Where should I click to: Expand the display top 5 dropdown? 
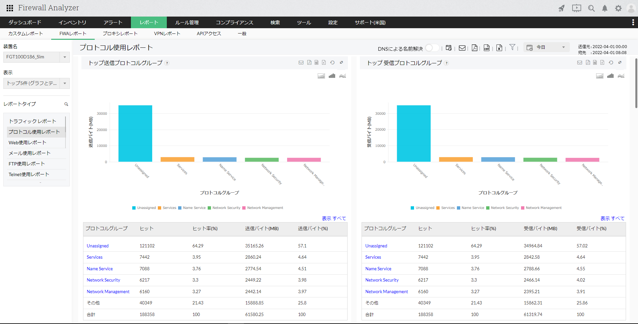click(36, 83)
